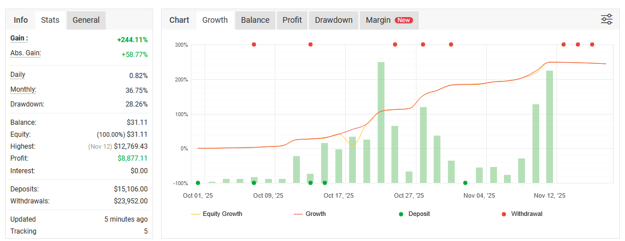
Task: Show the Profit chart tab
Action: [292, 20]
